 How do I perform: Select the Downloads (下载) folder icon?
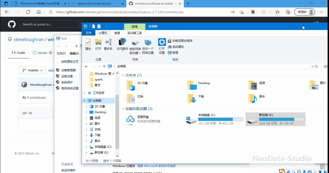[x=192, y=99]
